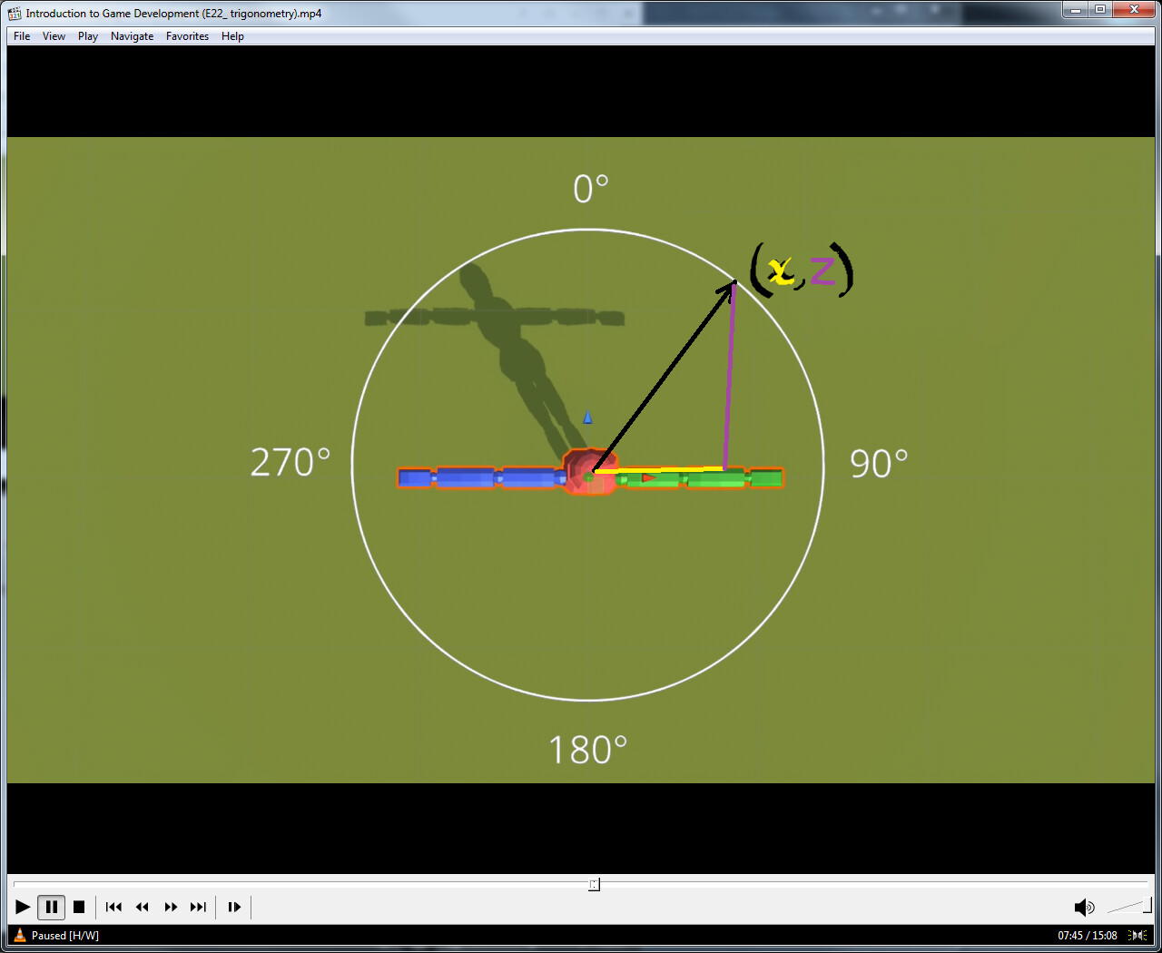Open the Favorites menu
This screenshot has height=953, width=1162.
[x=188, y=36]
